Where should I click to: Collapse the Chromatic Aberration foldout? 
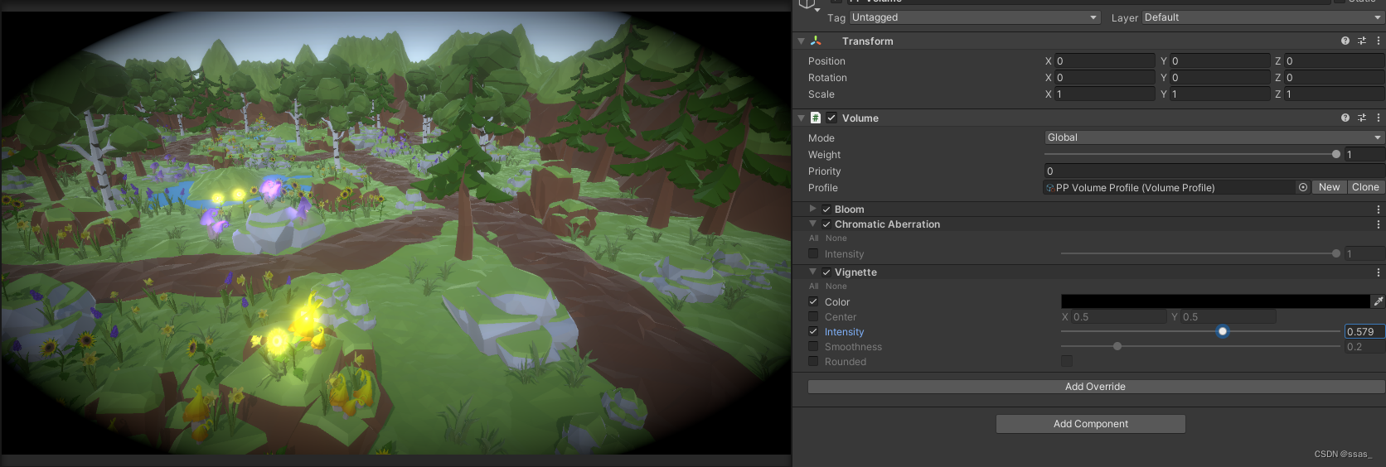812,224
